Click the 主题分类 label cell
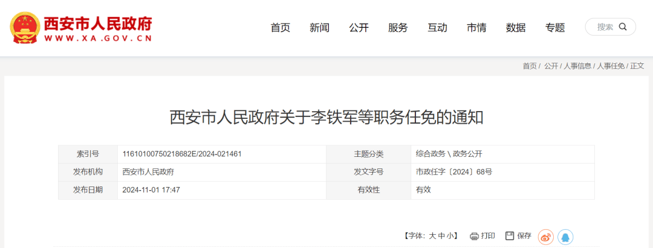The image size is (653, 248). coord(369,154)
